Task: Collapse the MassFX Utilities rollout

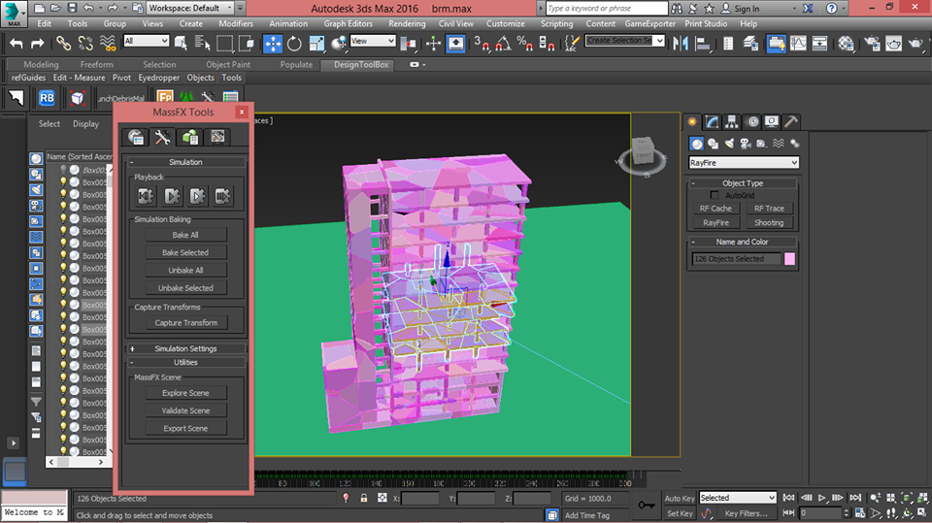Action: (x=185, y=362)
